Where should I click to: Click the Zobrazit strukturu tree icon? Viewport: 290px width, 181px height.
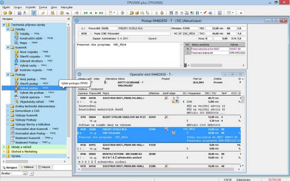tap(16, 61)
